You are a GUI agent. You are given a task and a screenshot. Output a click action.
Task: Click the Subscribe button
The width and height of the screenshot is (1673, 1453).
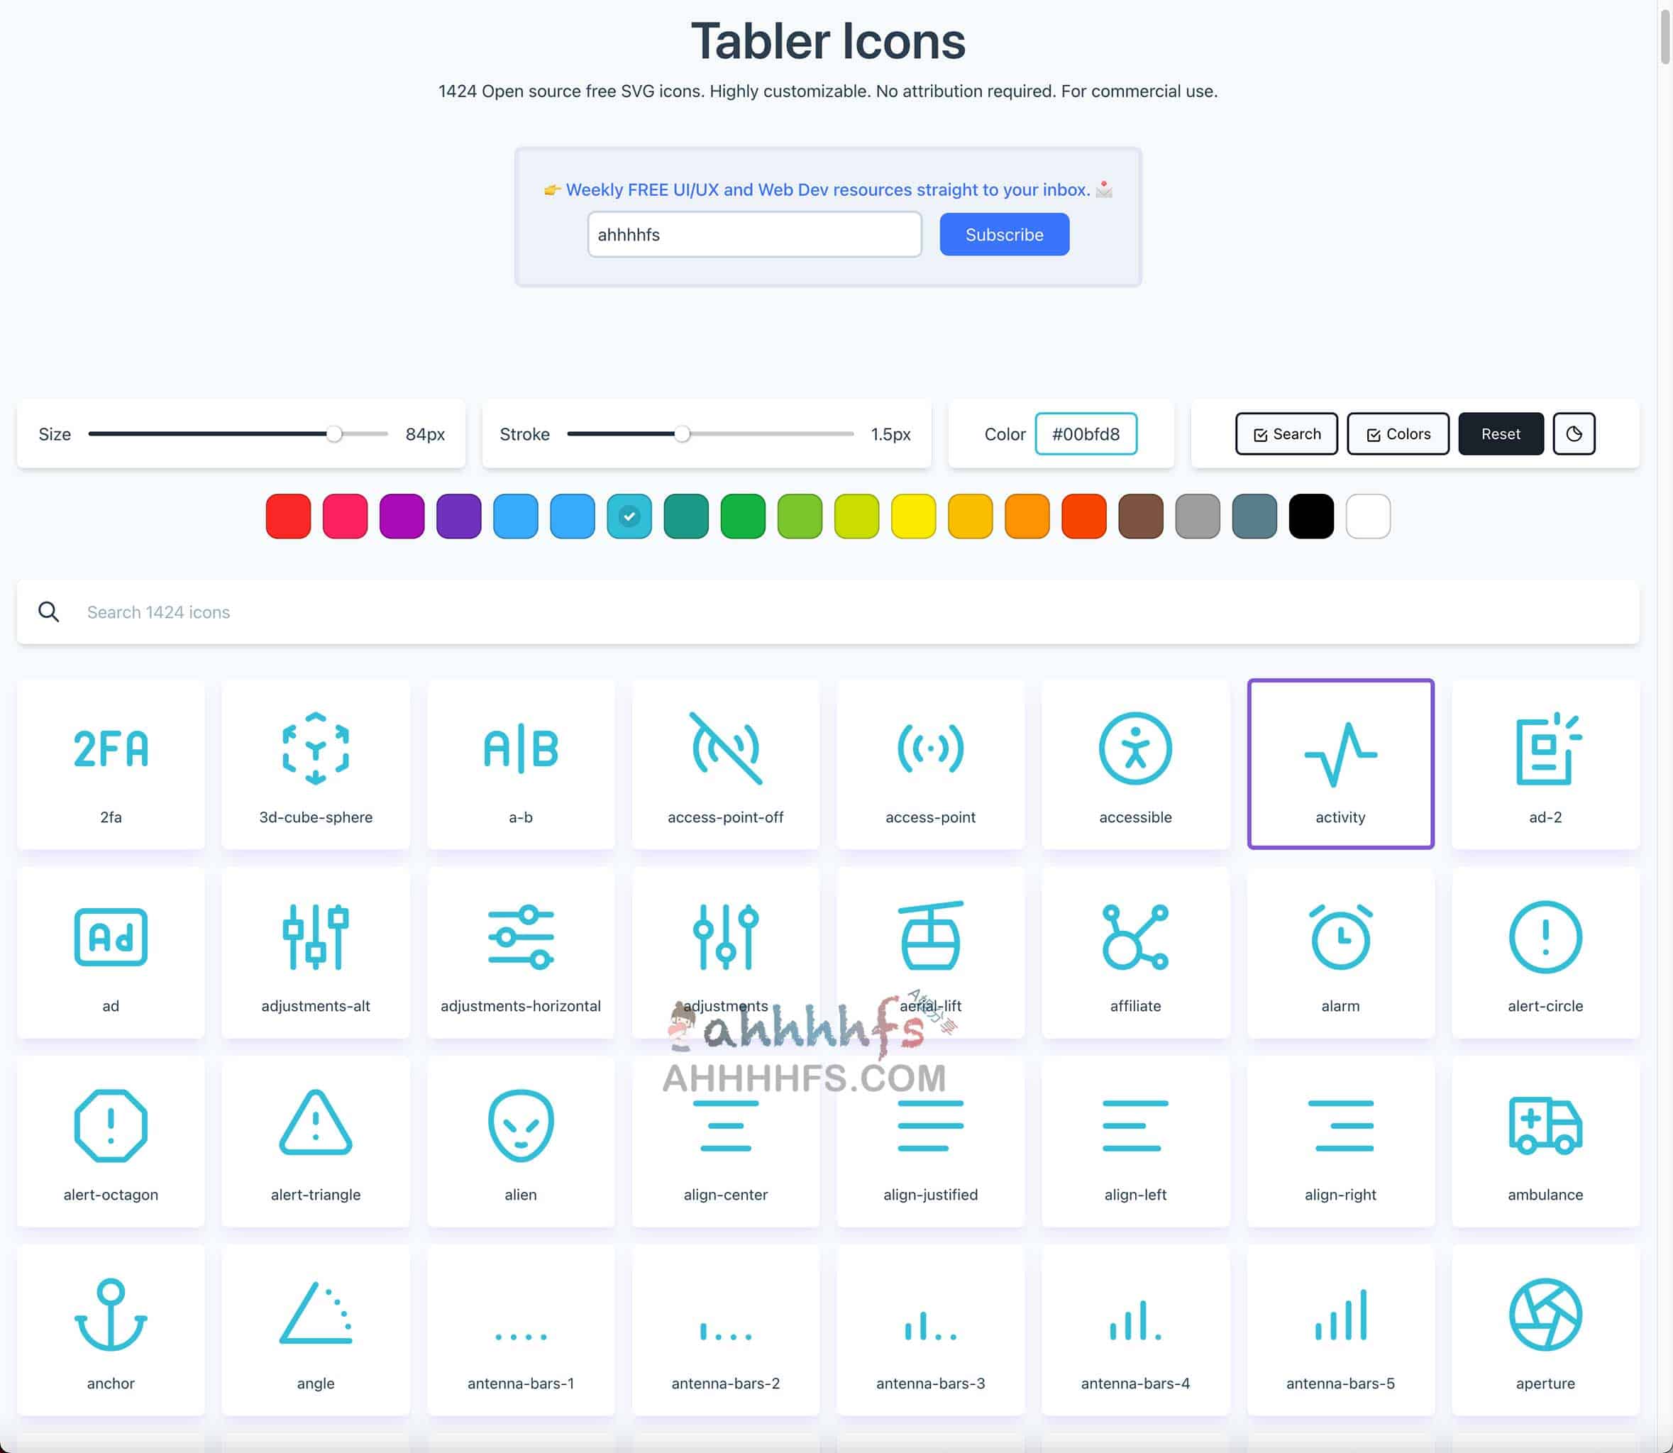(x=1003, y=233)
